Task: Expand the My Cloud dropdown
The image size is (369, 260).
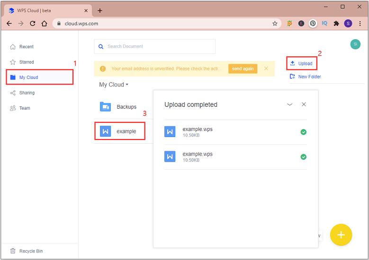Action: pos(114,85)
